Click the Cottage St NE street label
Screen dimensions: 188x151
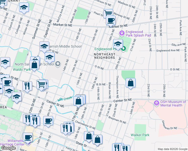click(x=19, y=25)
